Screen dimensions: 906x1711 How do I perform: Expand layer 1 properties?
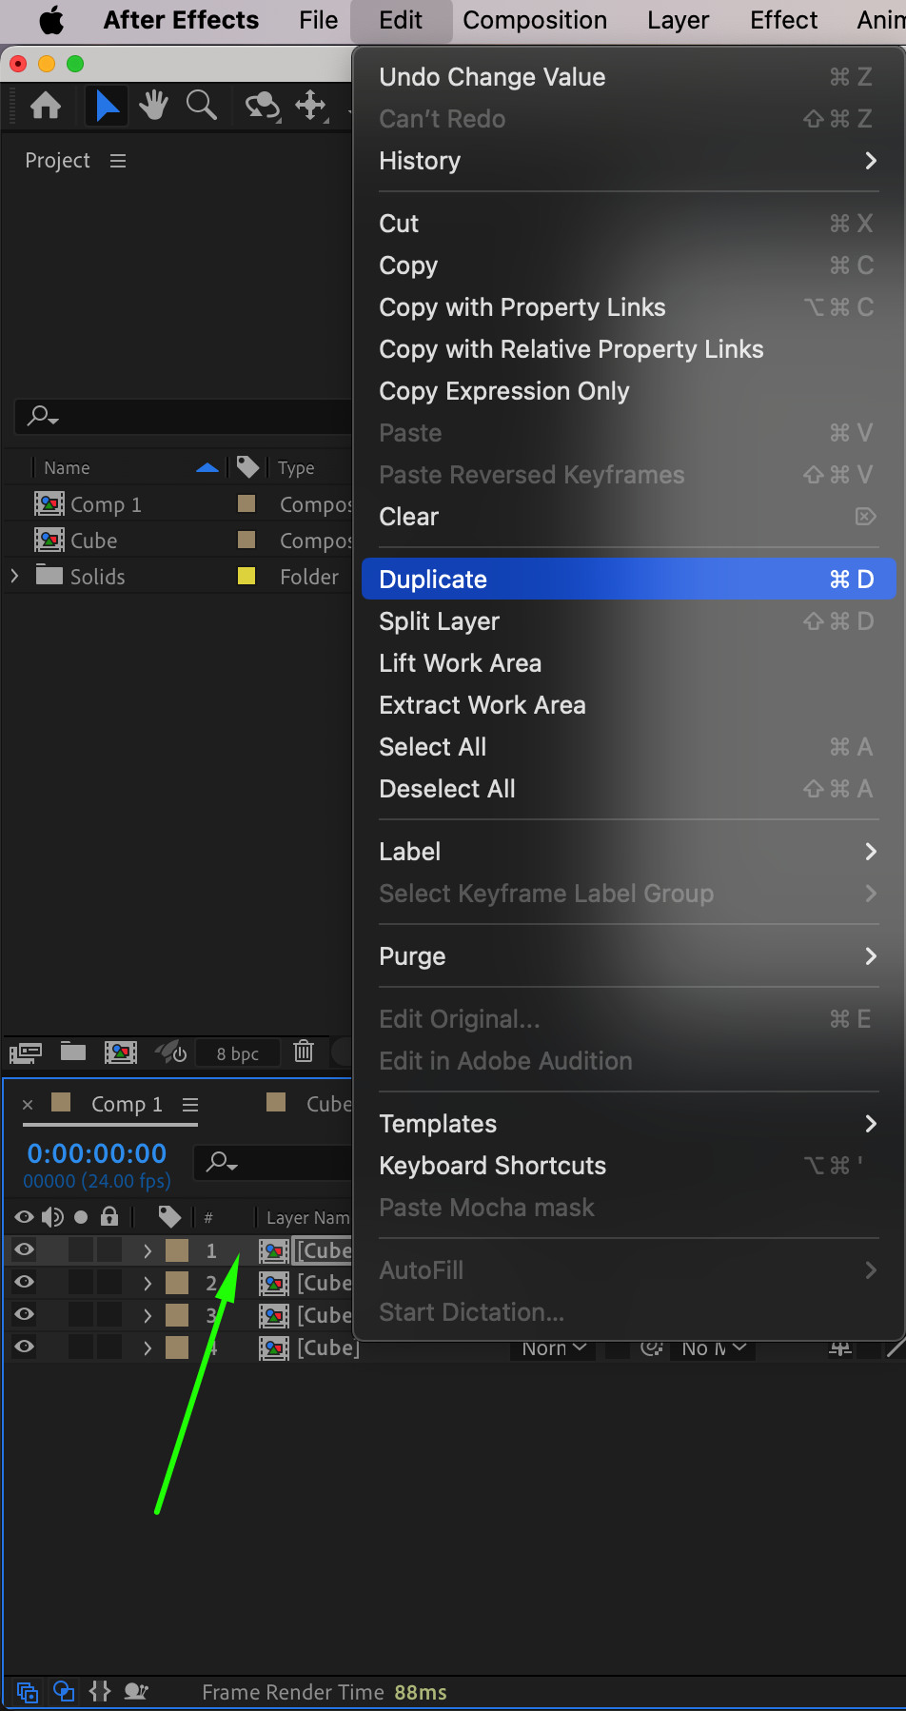click(148, 1250)
